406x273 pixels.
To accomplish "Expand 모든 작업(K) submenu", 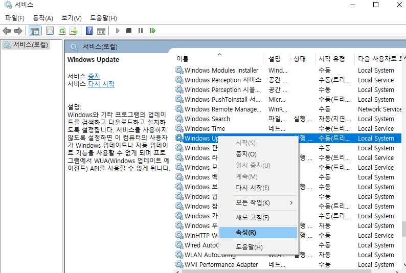I will (x=258, y=202).
